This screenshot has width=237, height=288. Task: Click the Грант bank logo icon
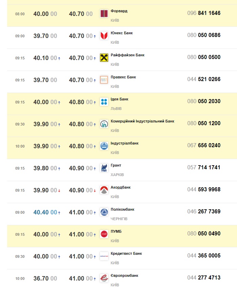coord(104,168)
